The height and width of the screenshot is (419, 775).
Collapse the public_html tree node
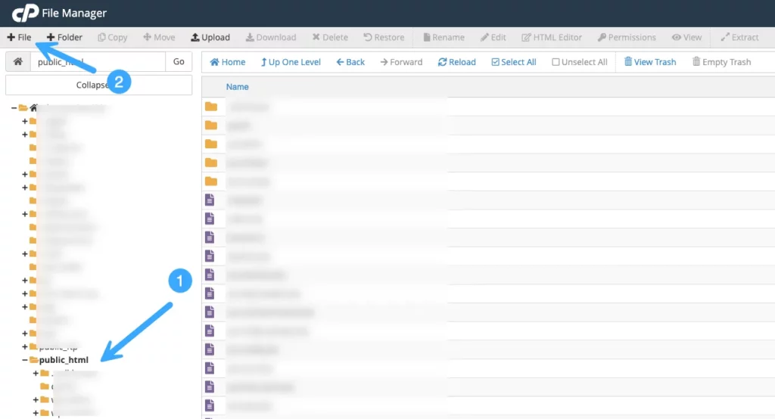pyautogui.click(x=25, y=360)
